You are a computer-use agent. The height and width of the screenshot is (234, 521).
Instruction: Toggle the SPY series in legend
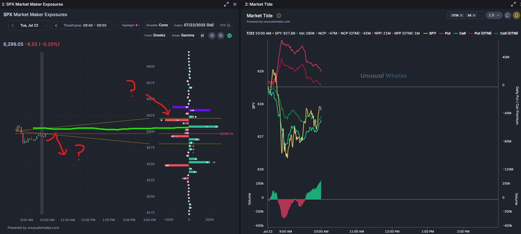pos(429,33)
